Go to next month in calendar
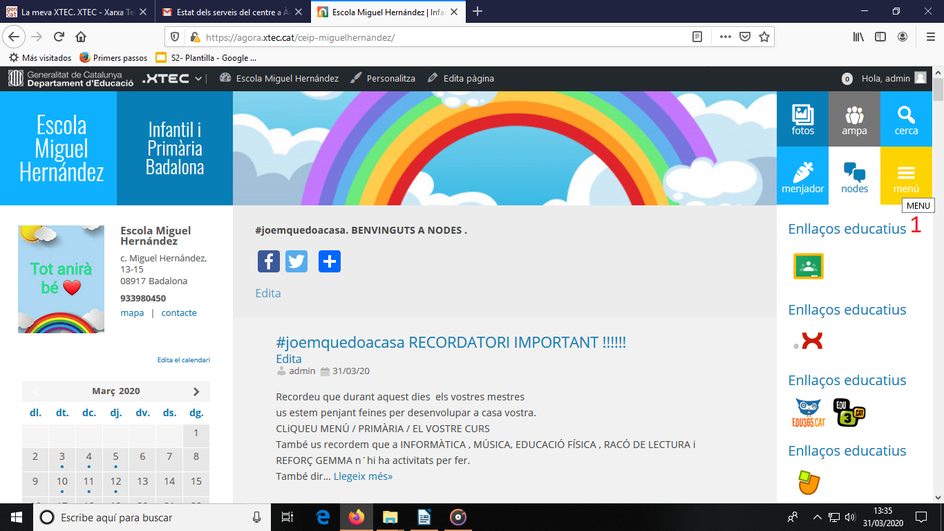This screenshot has height=531, width=944. pyautogui.click(x=196, y=391)
